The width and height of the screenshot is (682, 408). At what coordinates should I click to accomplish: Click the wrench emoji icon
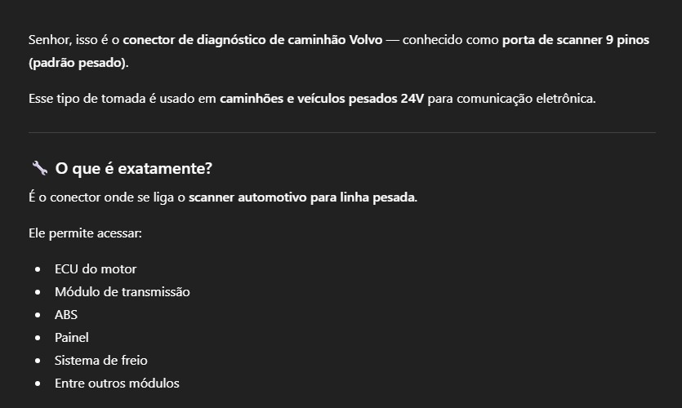[39, 168]
